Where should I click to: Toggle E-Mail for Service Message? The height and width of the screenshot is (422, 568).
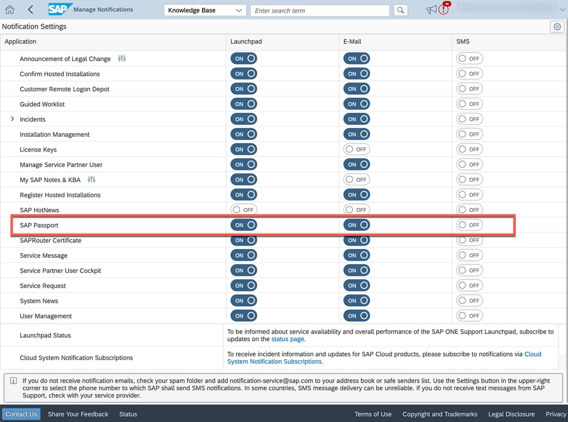point(356,255)
